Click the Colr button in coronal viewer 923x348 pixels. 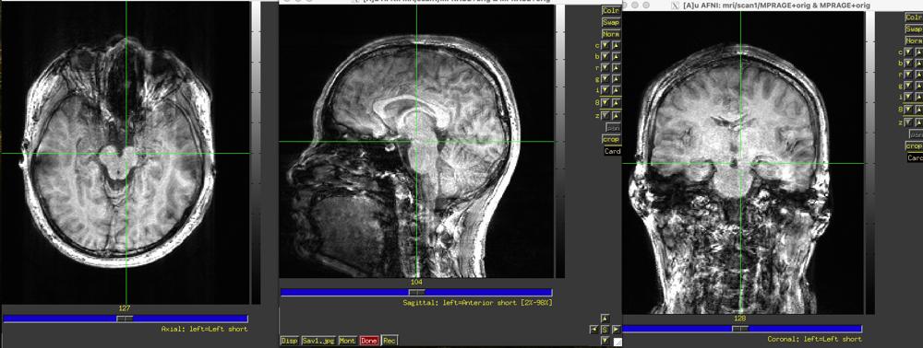(914, 17)
